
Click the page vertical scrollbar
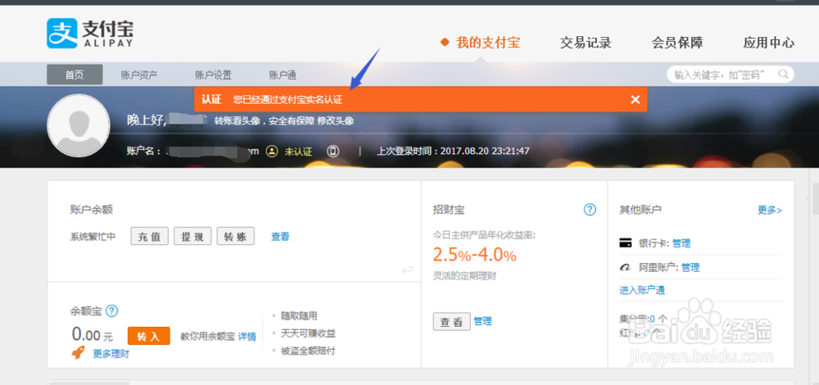click(815, 198)
